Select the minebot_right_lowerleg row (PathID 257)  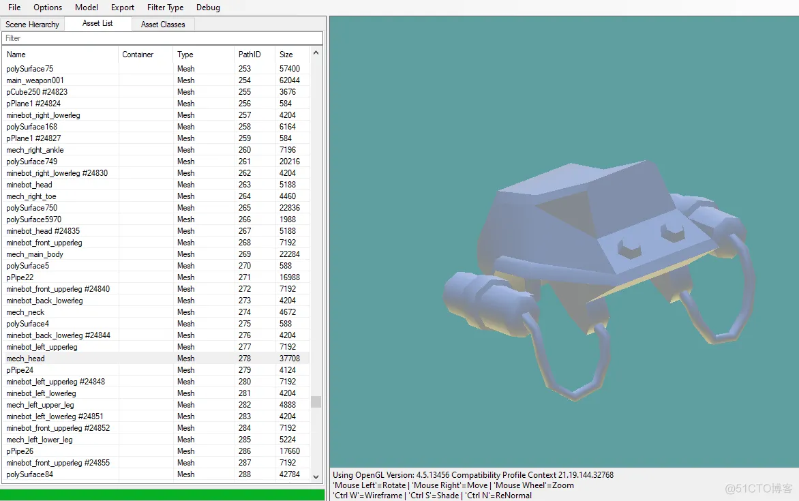tap(156, 115)
